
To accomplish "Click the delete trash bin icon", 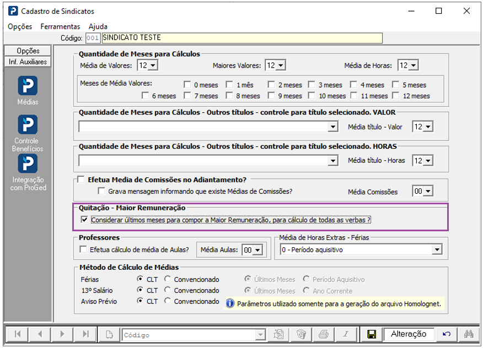I will click(x=301, y=334).
